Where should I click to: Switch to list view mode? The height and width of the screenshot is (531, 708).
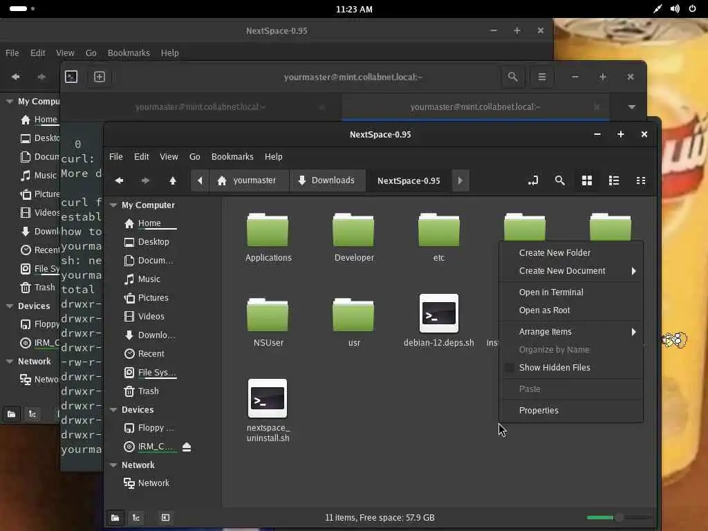coord(613,180)
